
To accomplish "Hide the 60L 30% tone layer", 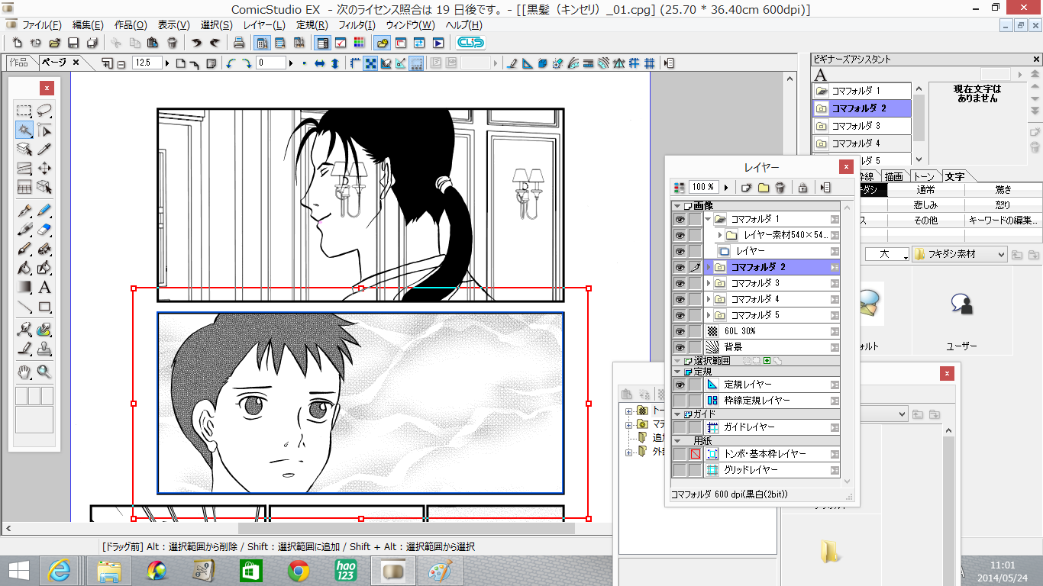I will pyautogui.click(x=680, y=331).
